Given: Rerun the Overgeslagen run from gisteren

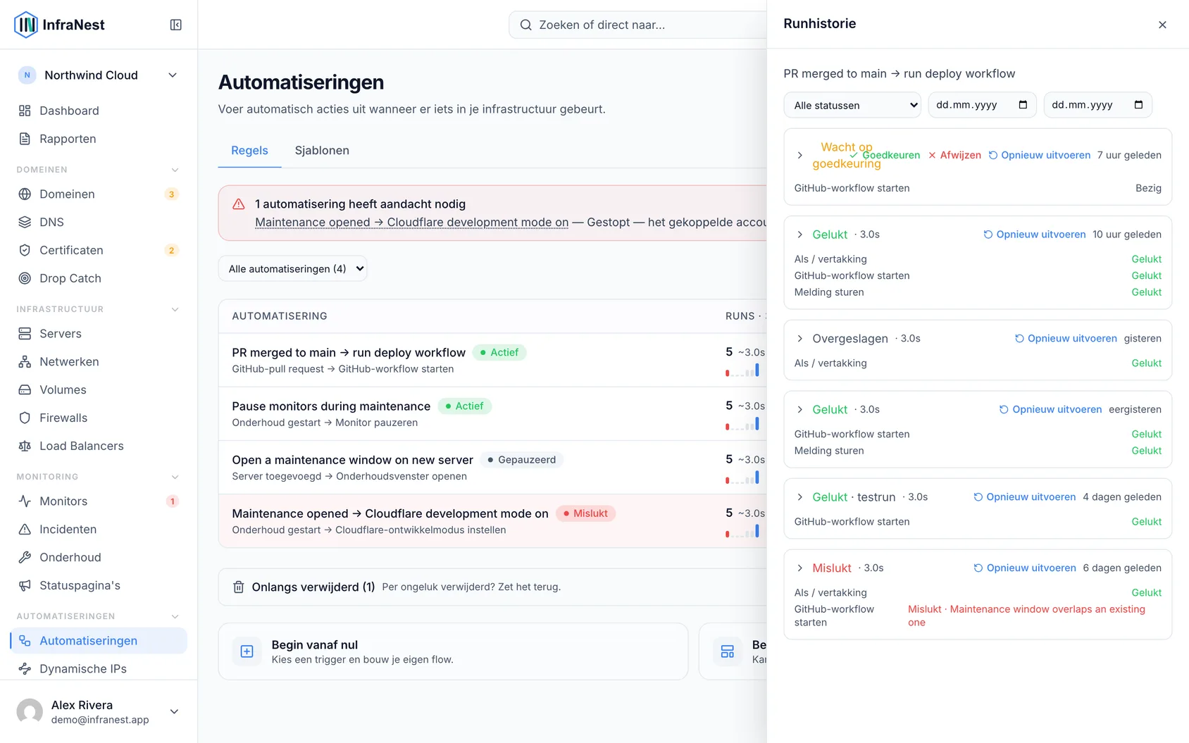Looking at the screenshot, I should point(1066,339).
